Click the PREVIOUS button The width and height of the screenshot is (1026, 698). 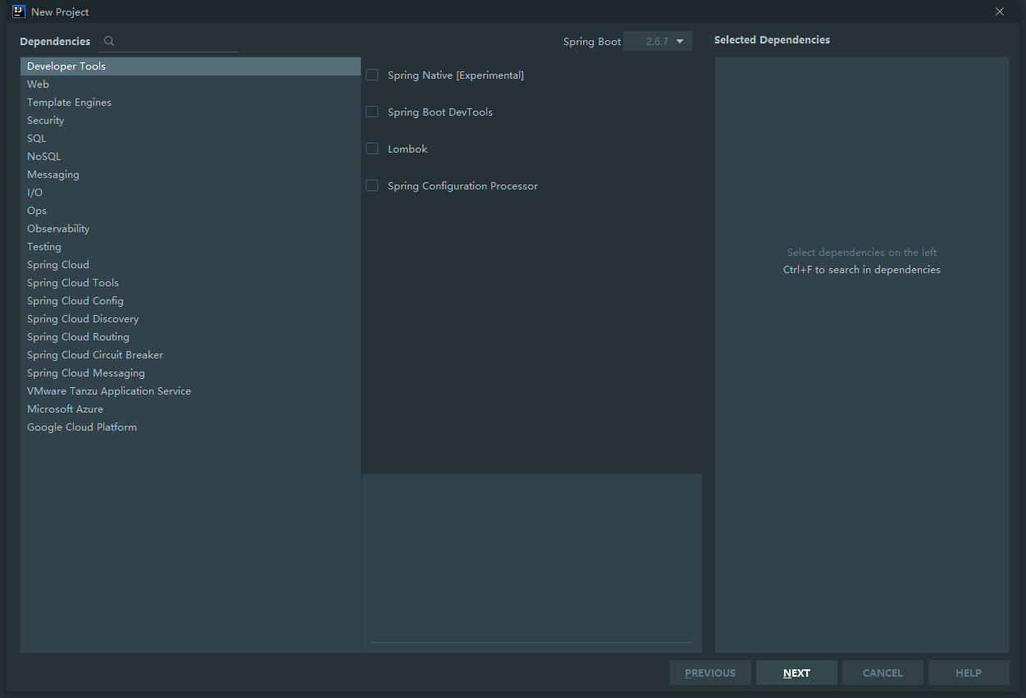710,673
